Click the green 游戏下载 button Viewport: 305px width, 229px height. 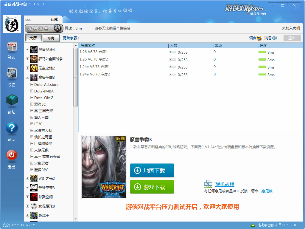152,187
